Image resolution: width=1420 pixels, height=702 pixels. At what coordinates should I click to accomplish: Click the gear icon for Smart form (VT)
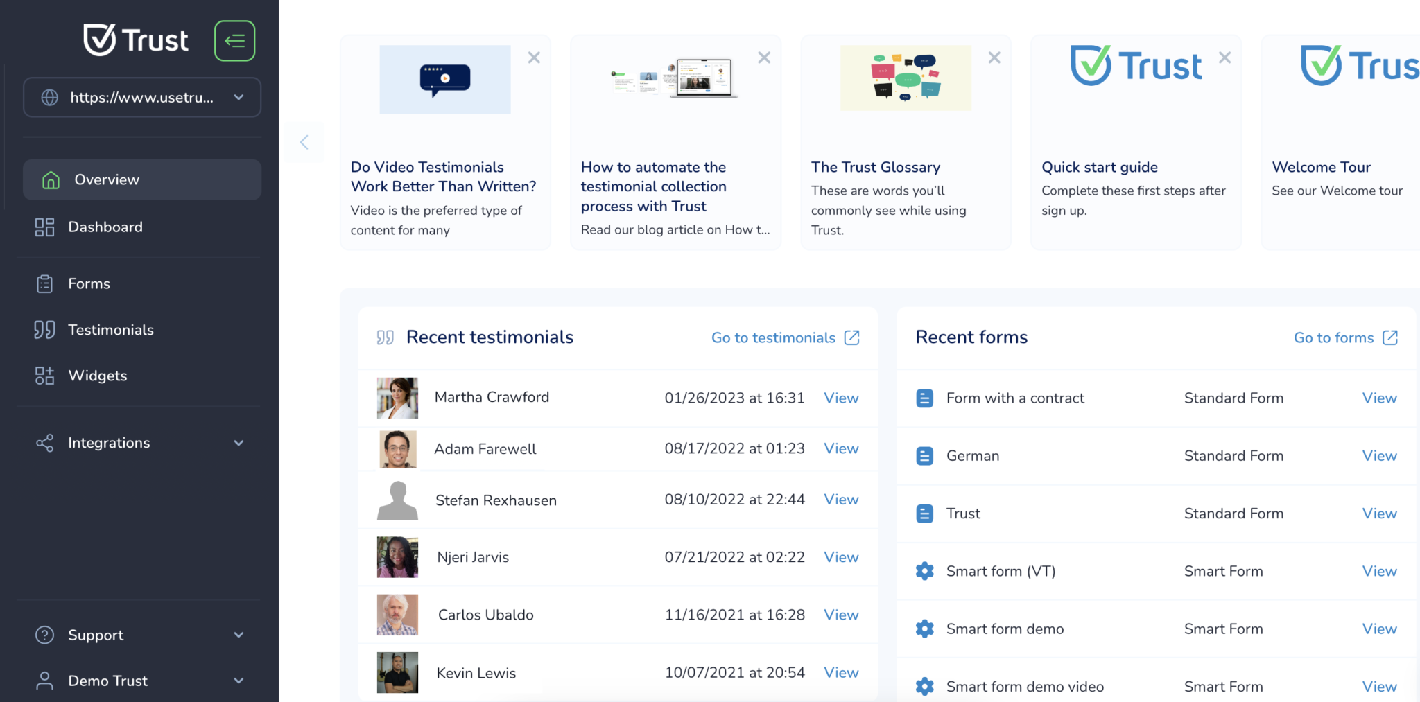pos(924,571)
